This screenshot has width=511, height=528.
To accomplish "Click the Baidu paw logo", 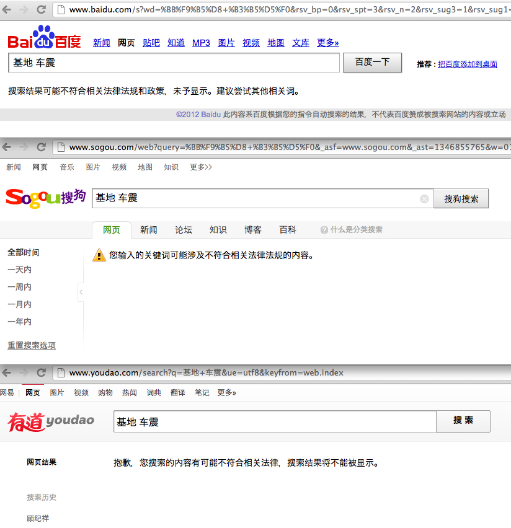I will [44, 37].
